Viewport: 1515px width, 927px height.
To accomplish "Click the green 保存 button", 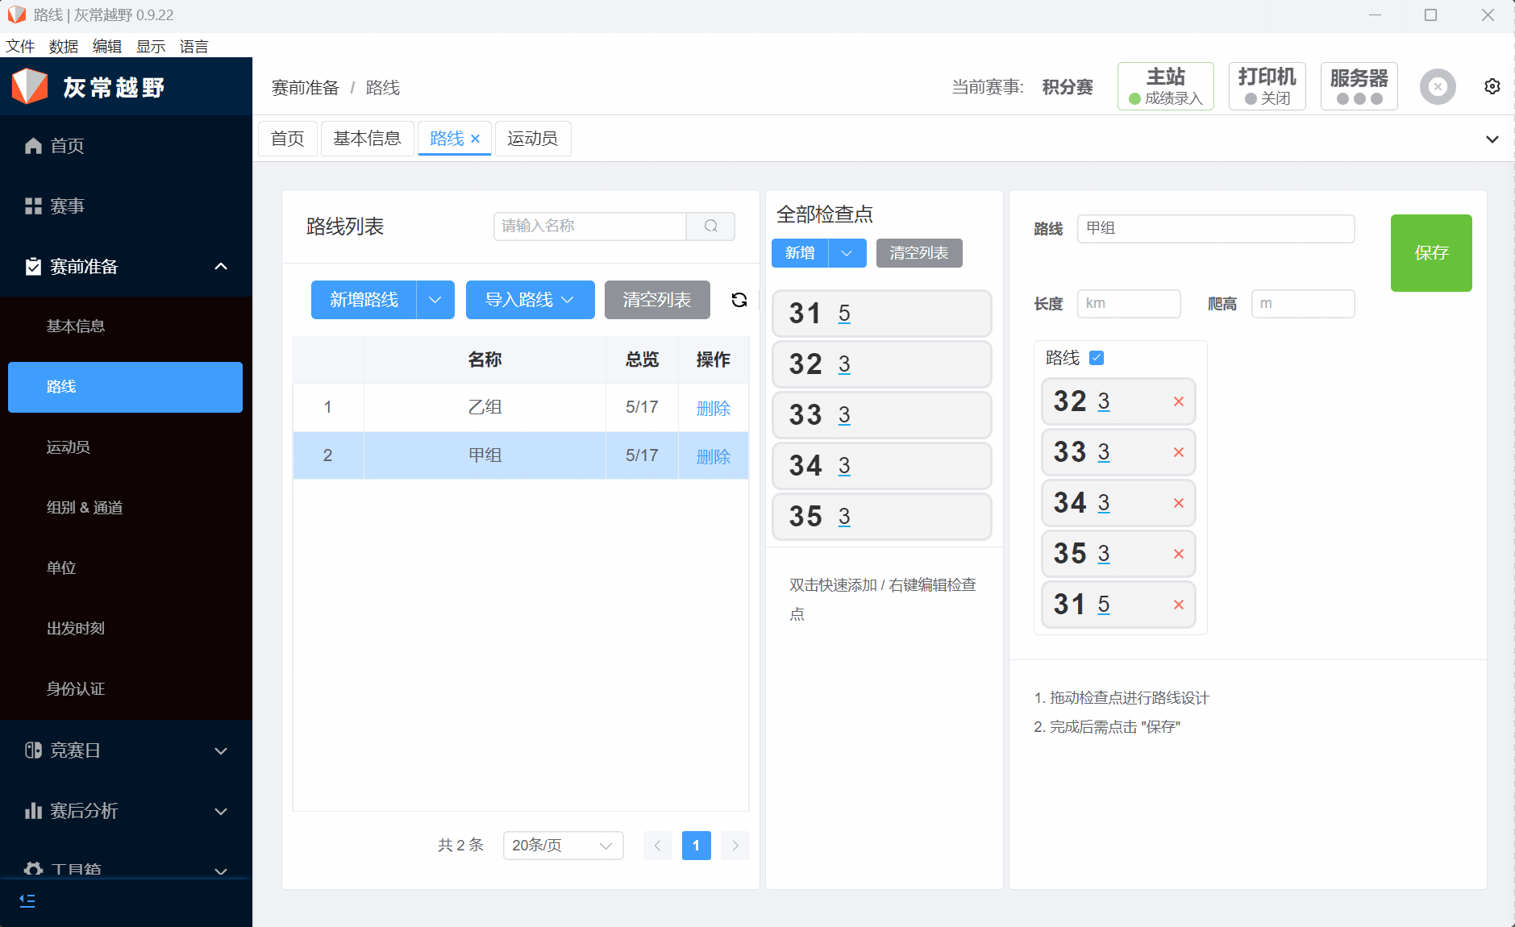I will click(1430, 253).
